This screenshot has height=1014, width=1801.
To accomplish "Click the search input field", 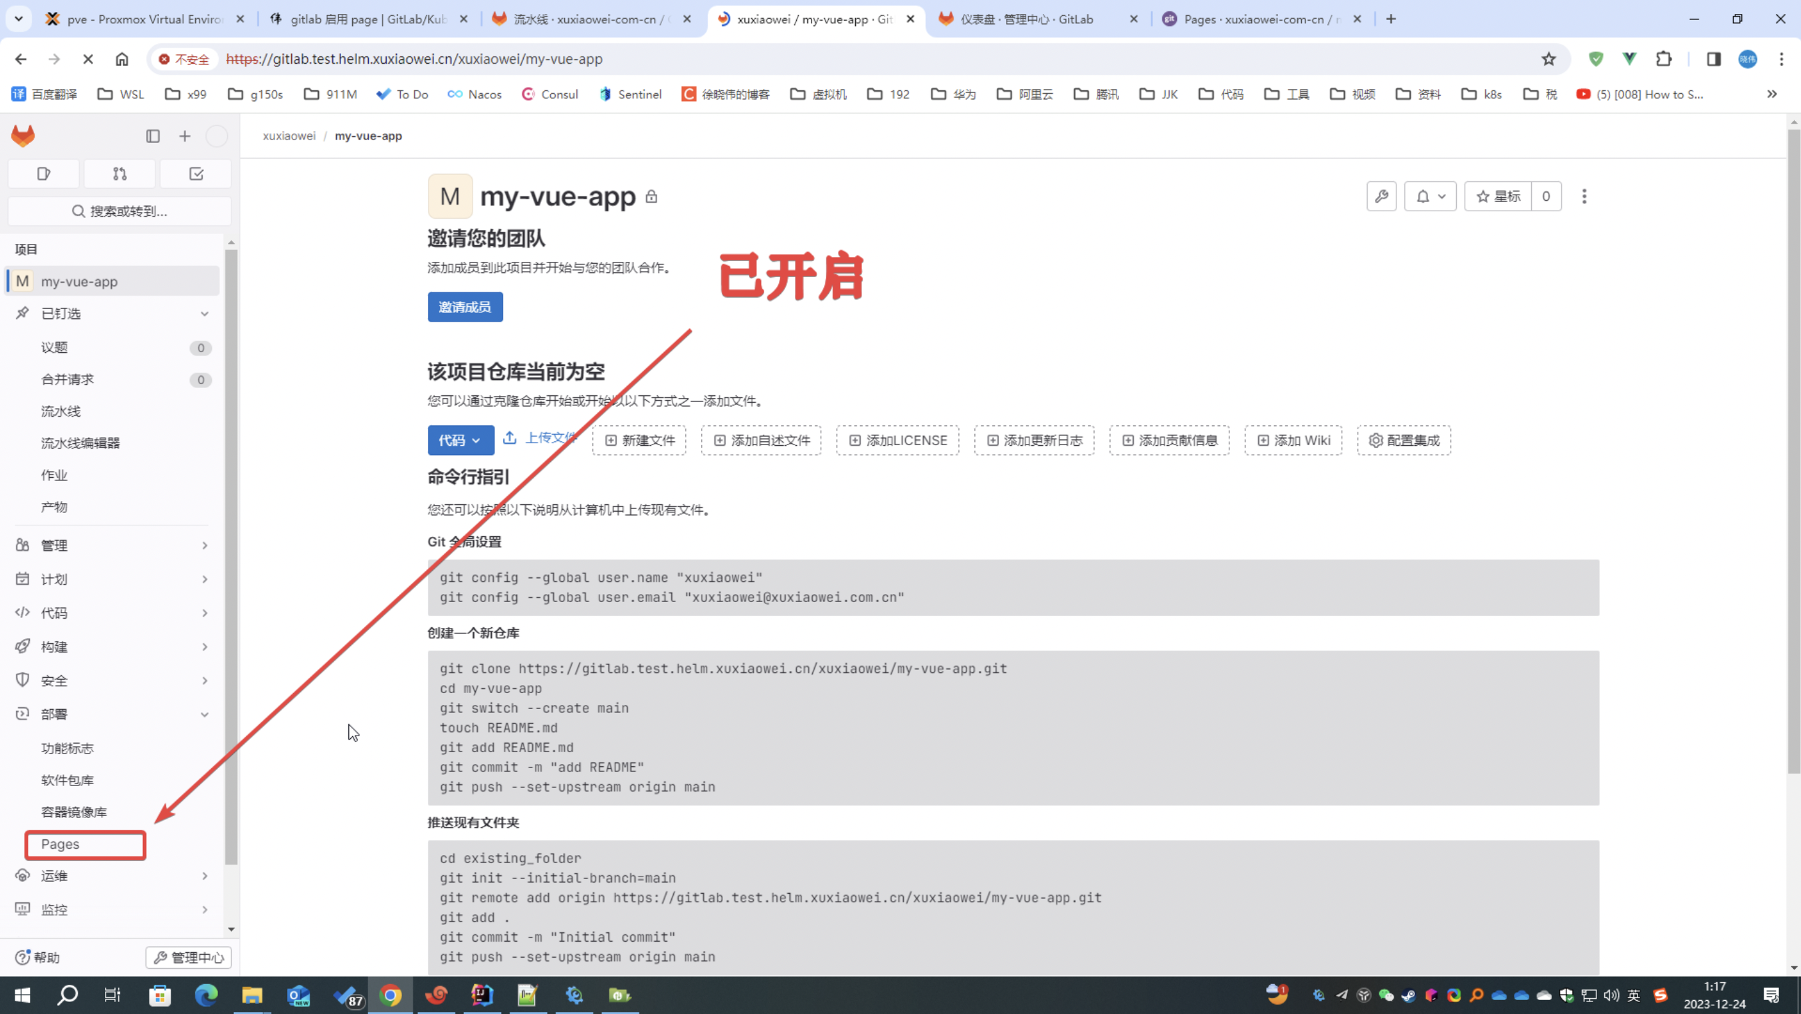I will (120, 210).
